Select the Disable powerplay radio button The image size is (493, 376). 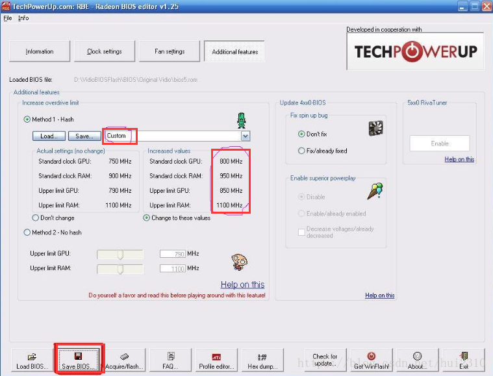[x=301, y=197]
